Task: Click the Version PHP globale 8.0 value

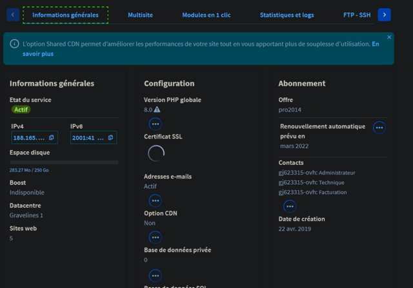Action: [148, 110]
